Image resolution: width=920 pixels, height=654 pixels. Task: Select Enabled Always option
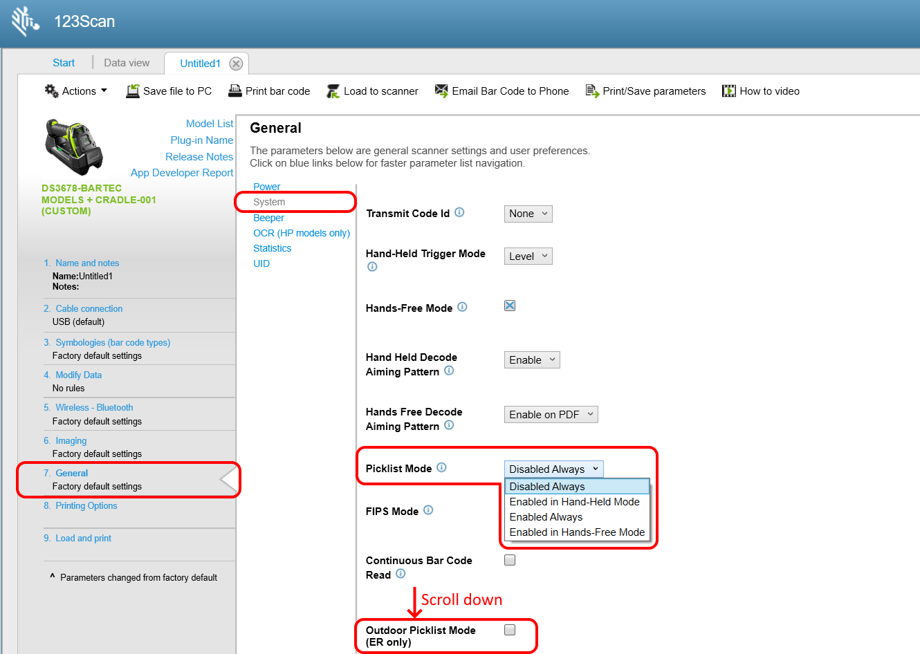[x=578, y=517]
